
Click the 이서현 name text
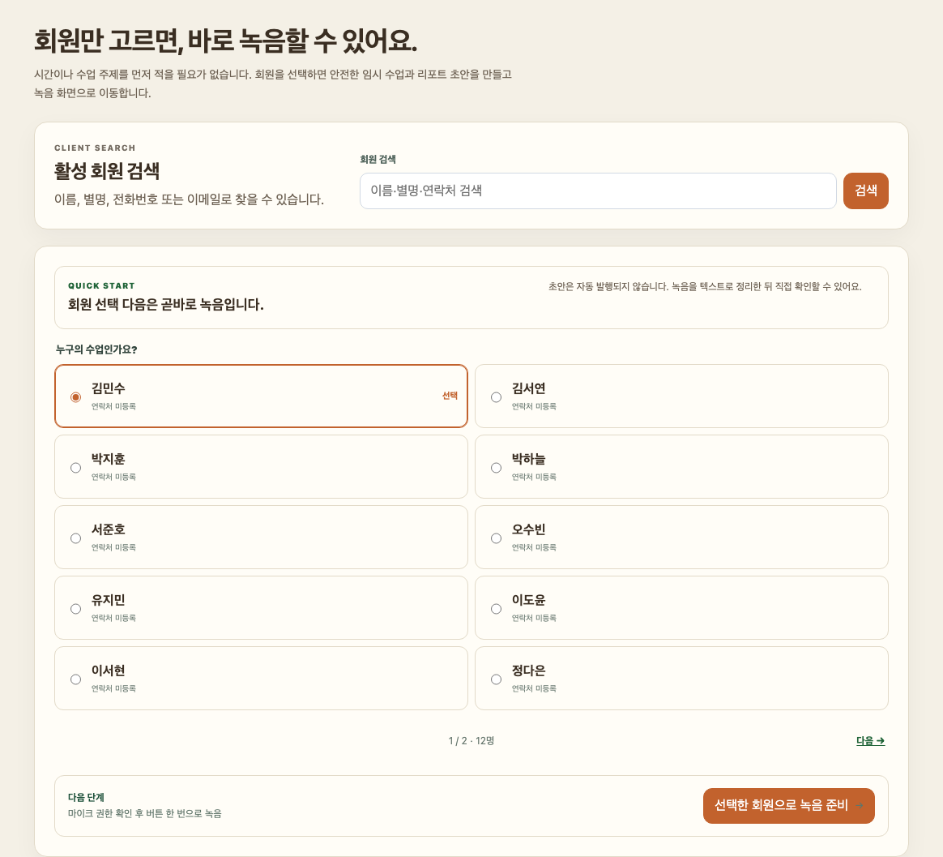[109, 671]
